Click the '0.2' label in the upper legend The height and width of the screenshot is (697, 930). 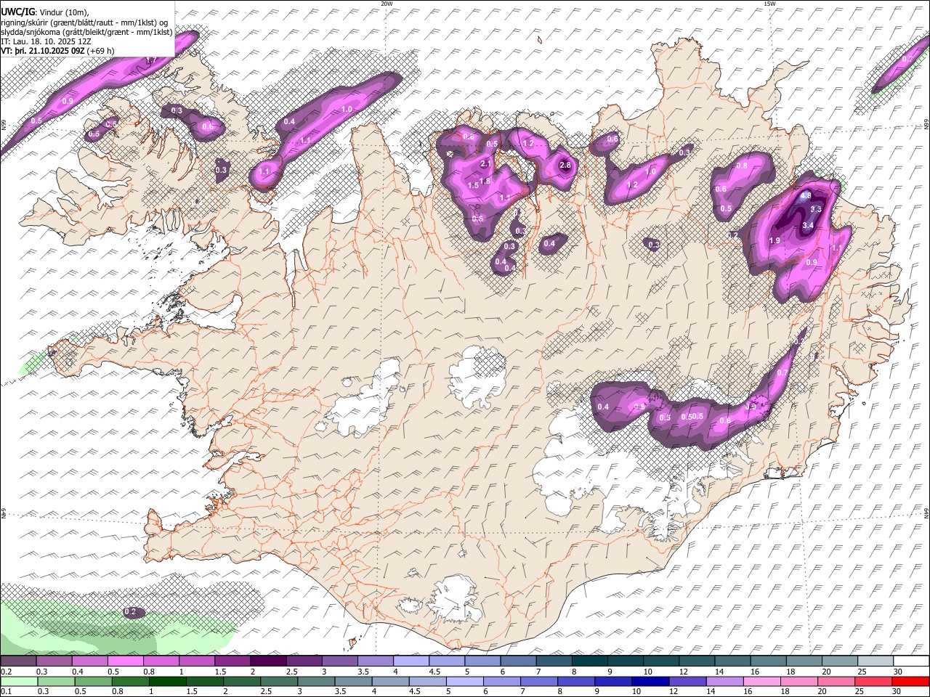click(x=6, y=672)
